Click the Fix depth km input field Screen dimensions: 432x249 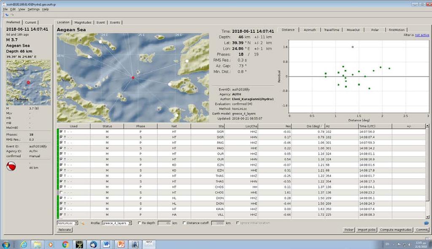coord(165,223)
